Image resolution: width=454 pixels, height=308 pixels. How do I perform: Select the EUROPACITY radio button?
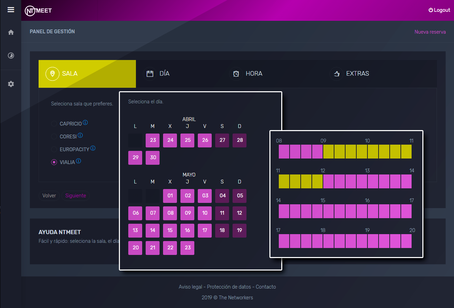54,149
